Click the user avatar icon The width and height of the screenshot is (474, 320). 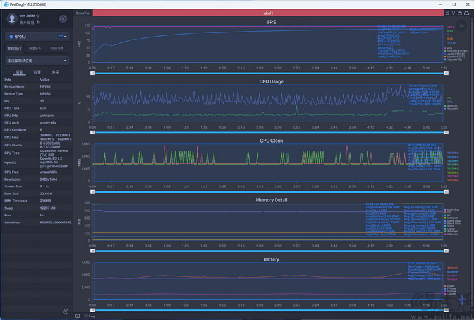(x=11, y=19)
